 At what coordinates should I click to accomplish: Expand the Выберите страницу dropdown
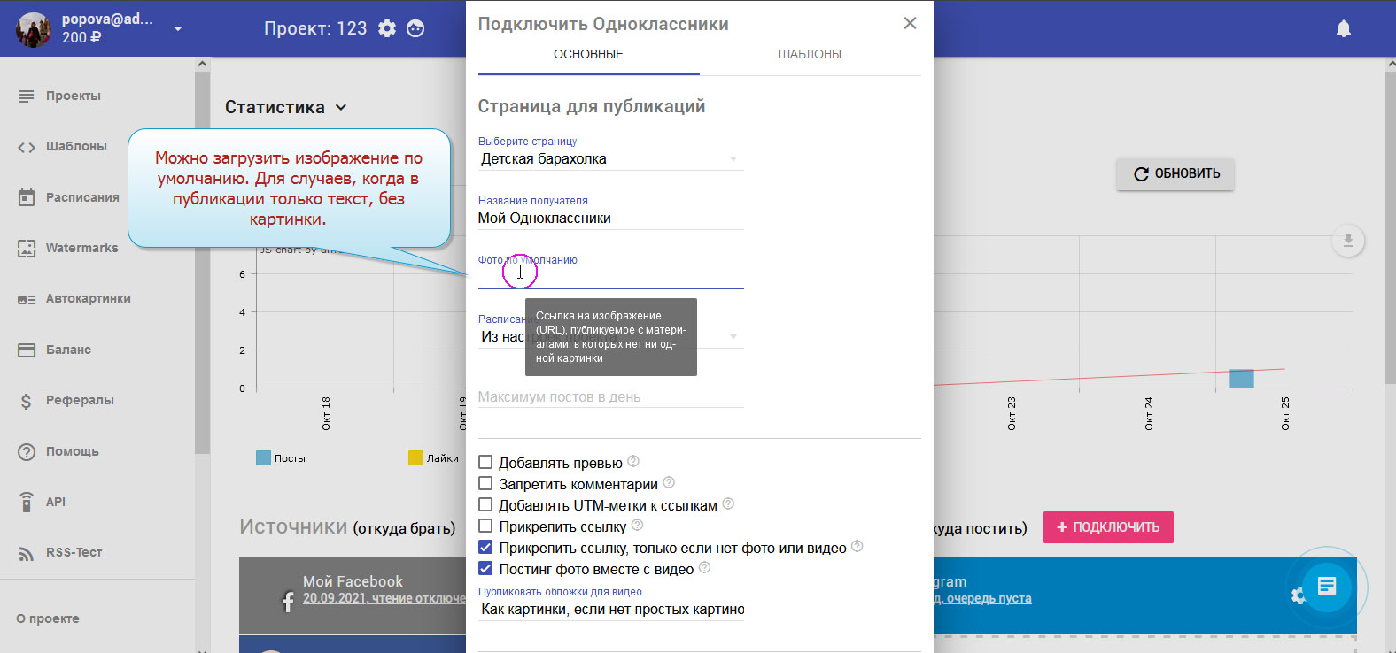click(733, 159)
